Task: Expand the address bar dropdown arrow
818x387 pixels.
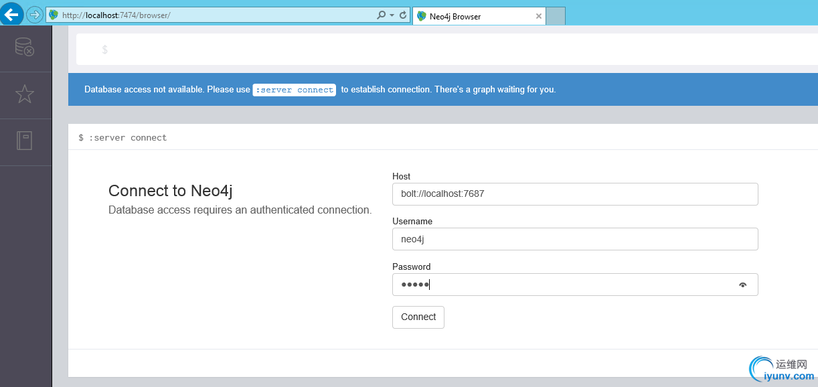Action: [392, 15]
